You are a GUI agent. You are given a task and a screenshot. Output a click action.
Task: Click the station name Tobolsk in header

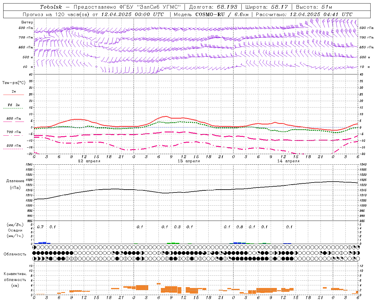[x=51, y=7]
